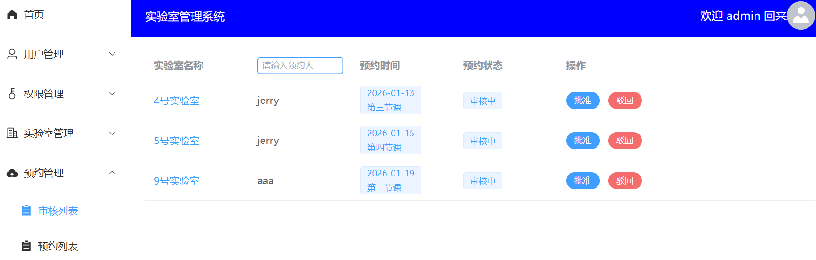Open the 预约列表 menu item

coord(58,246)
